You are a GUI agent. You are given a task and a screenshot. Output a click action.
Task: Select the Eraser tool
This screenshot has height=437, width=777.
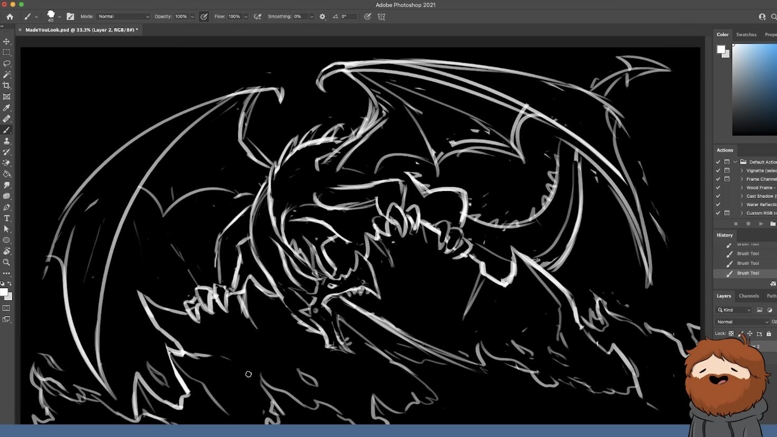click(x=6, y=163)
